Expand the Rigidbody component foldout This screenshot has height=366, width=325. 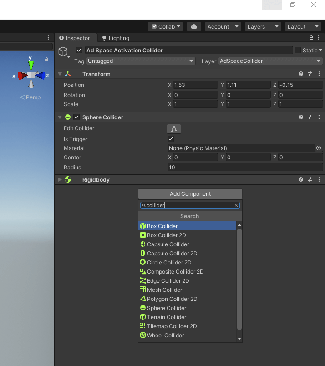click(60, 179)
